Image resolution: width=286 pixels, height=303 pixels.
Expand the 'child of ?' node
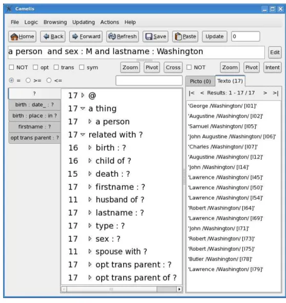coord(90,161)
